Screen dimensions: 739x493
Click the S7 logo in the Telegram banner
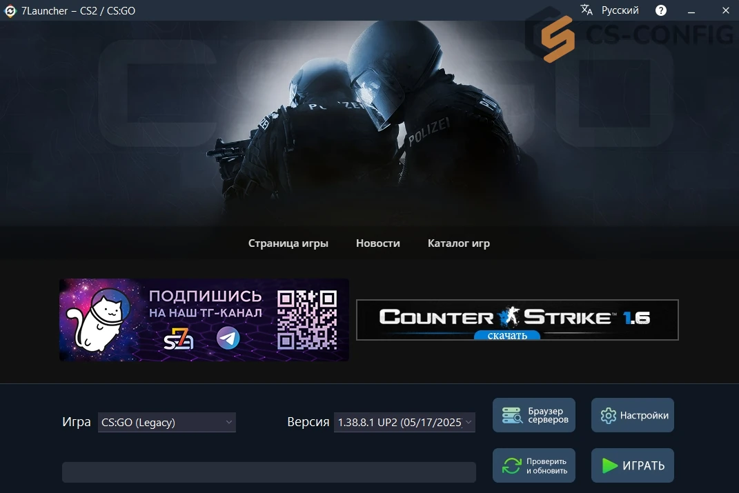[181, 338]
